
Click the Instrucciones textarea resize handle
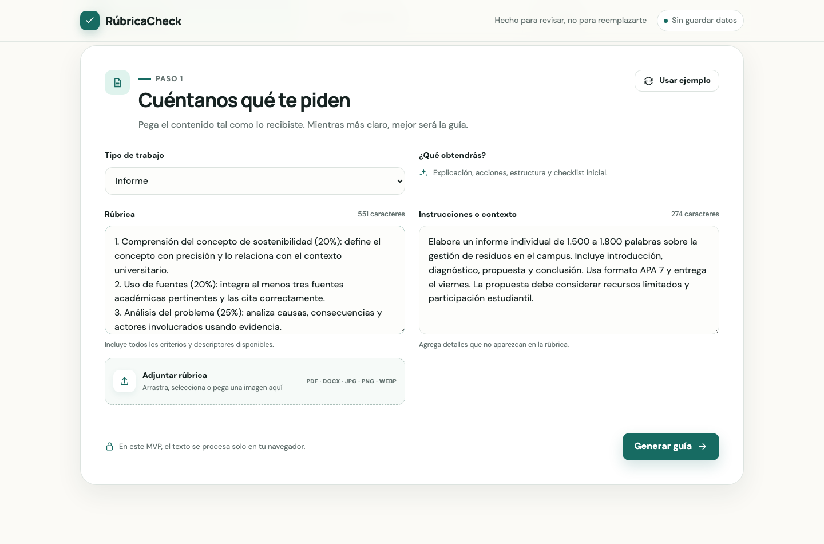(716, 331)
